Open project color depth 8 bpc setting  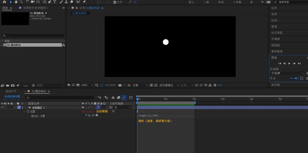[26, 86]
